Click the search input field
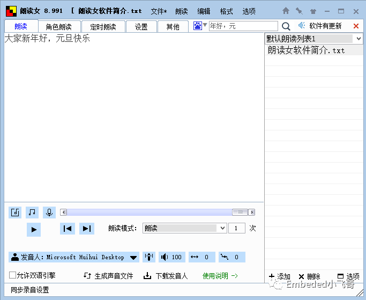366x300 pixels. click(243, 26)
